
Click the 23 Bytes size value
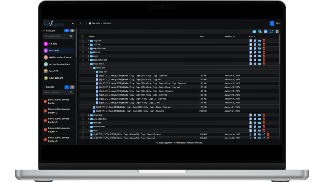tap(203, 111)
